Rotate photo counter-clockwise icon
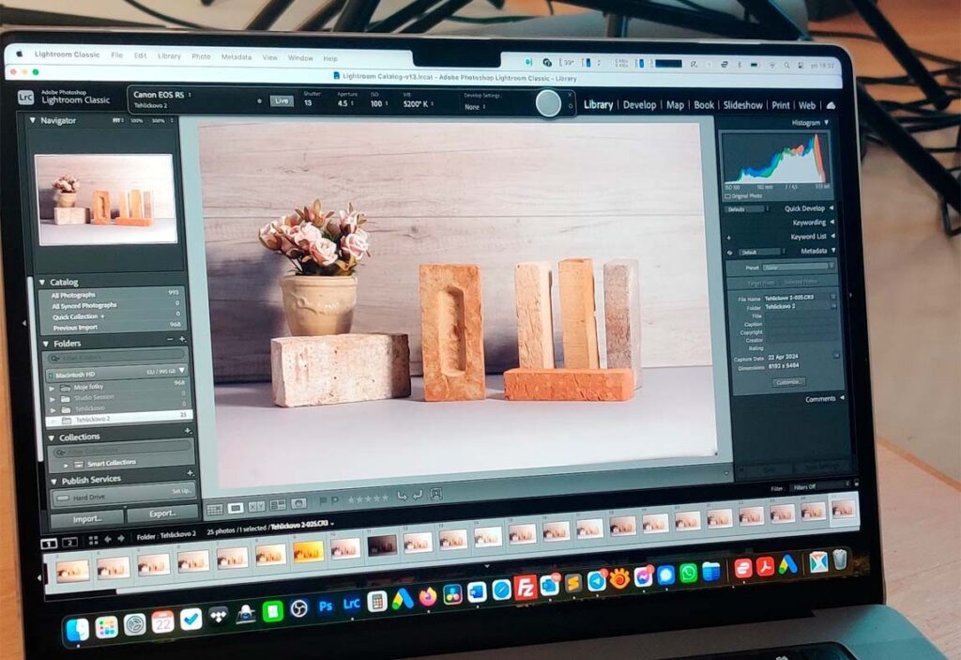The image size is (961, 660). tap(402, 496)
